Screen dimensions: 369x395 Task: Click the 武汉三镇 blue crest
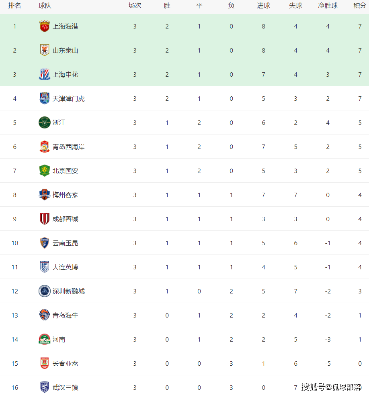click(x=45, y=387)
